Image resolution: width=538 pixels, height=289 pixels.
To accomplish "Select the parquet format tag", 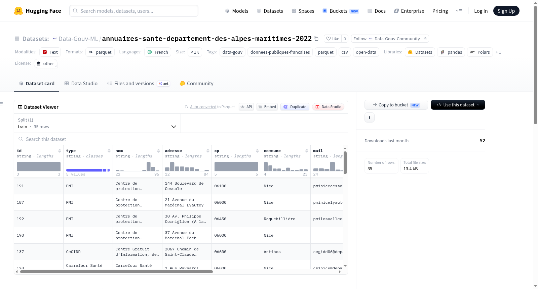I will (x=100, y=52).
